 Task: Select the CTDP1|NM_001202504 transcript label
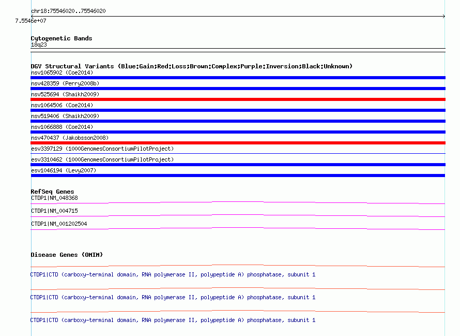click(59, 224)
